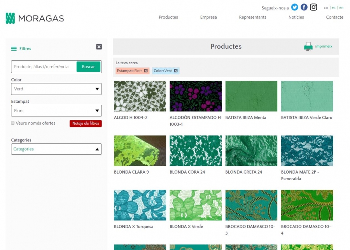Open the Productes menu
Image resolution: width=350 pixels, height=250 pixels.
pos(168,17)
